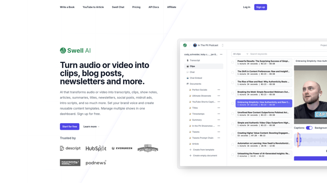Click the audio waveform track
Screen dimensions: 327x183
click(310, 140)
